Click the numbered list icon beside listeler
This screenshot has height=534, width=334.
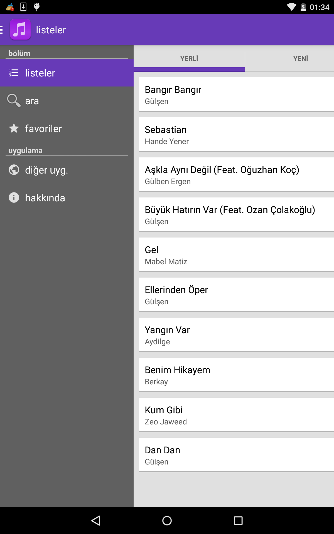coord(14,73)
